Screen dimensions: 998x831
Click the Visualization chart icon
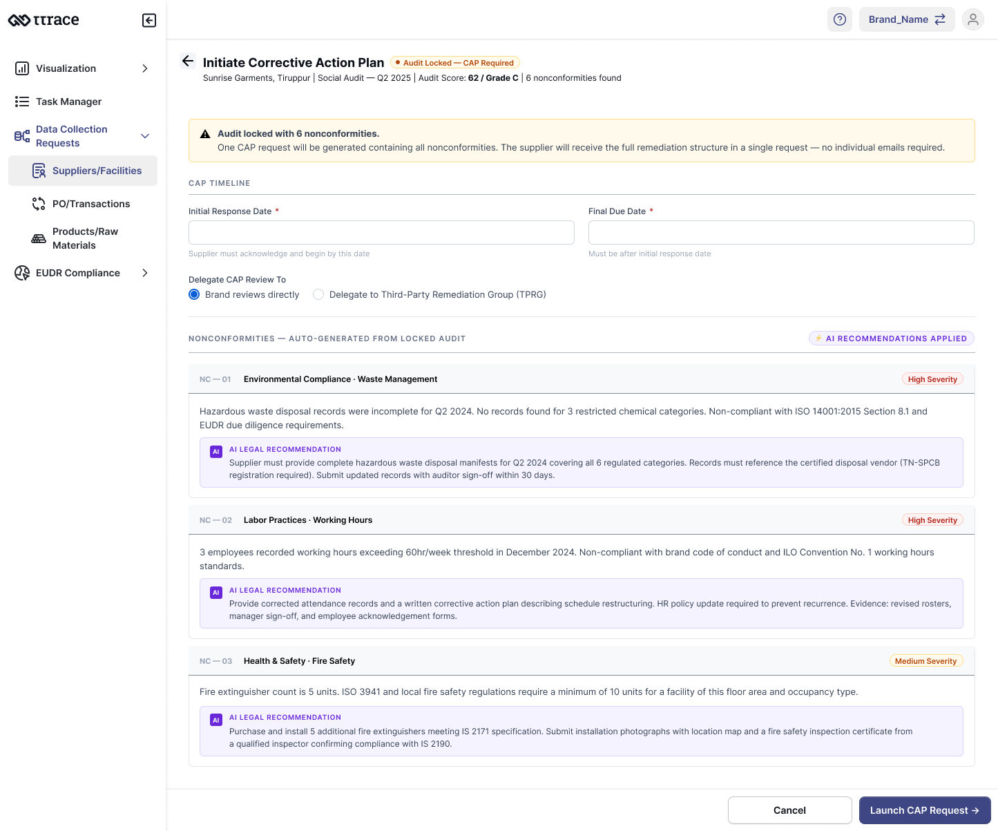point(22,68)
